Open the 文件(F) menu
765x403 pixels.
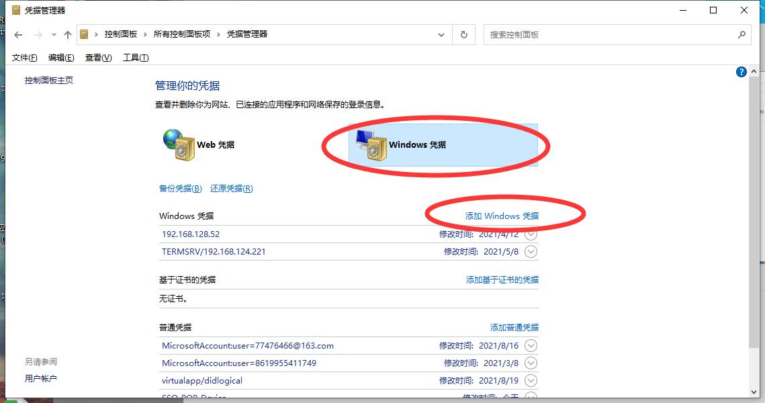pos(24,58)
